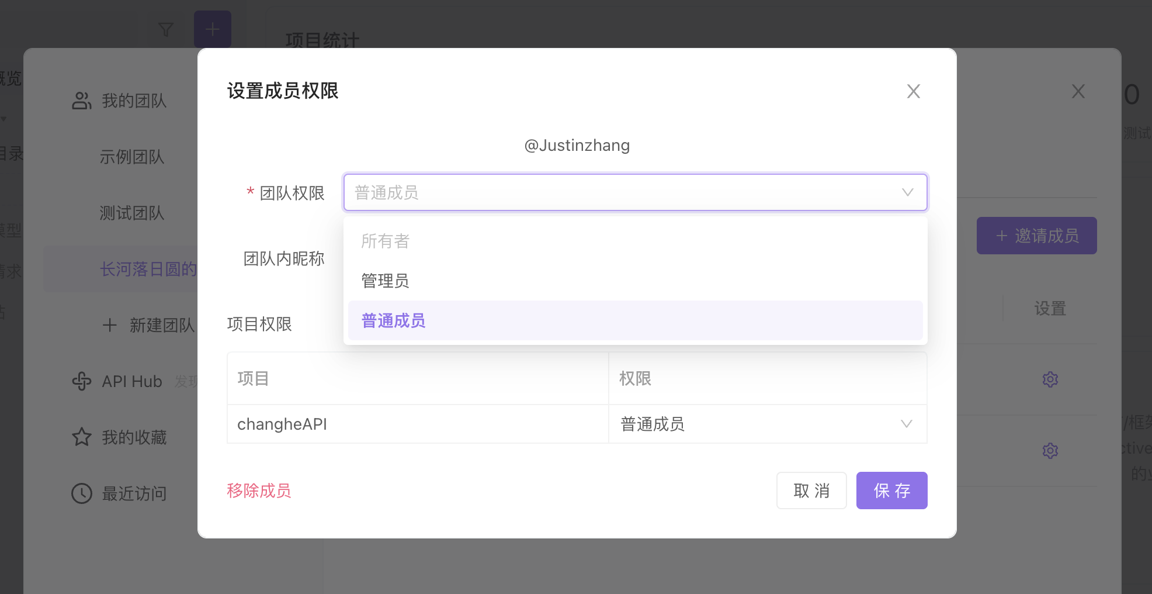Click the filter funnel icon
The image size is (1152, 594).
point(166,29)
